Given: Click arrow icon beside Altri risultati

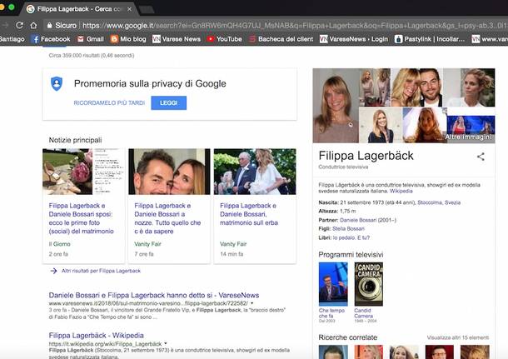Looking at the screenshot, I should [x=54, y=271].
